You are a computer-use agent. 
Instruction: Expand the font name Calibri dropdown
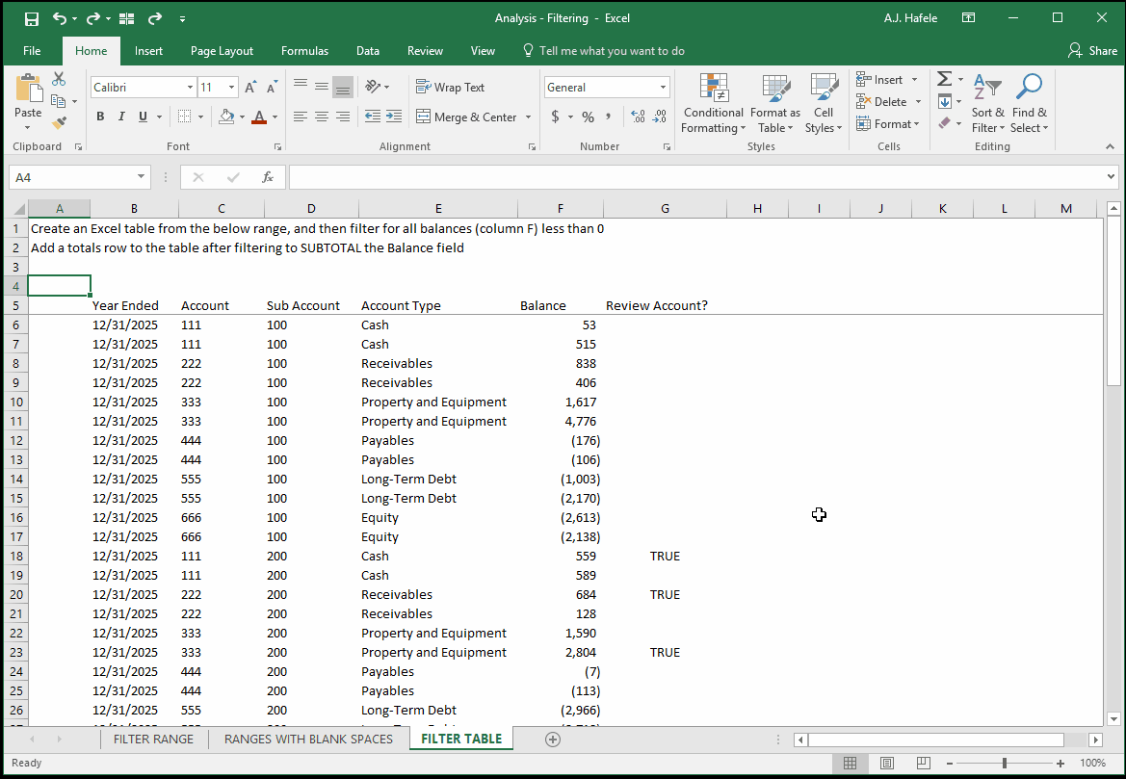click(x=191, y=88)
